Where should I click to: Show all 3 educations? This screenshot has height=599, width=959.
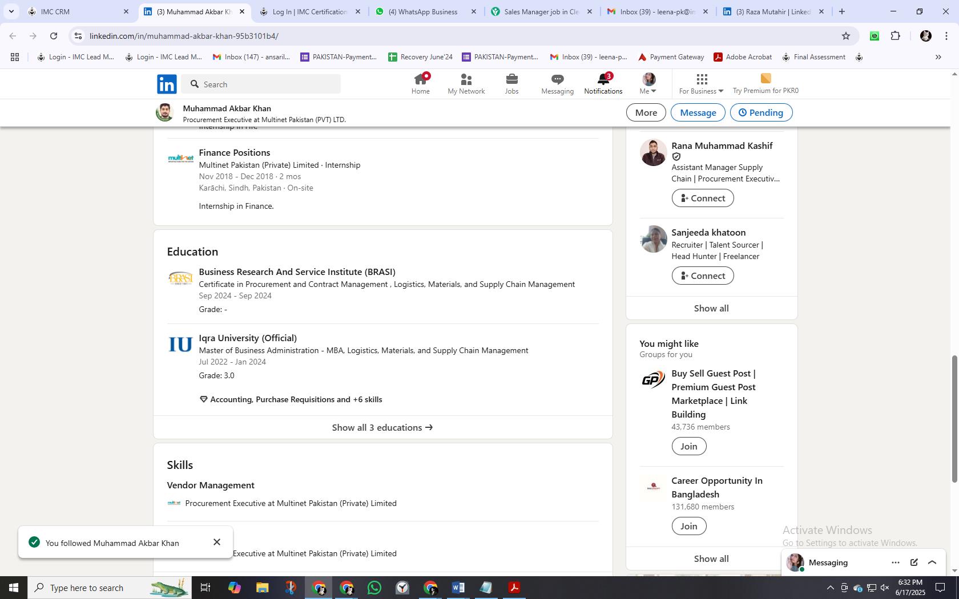(382, 427)
